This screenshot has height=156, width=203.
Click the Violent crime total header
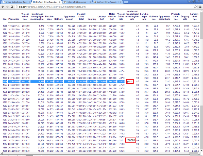click(x=25, y=16)
